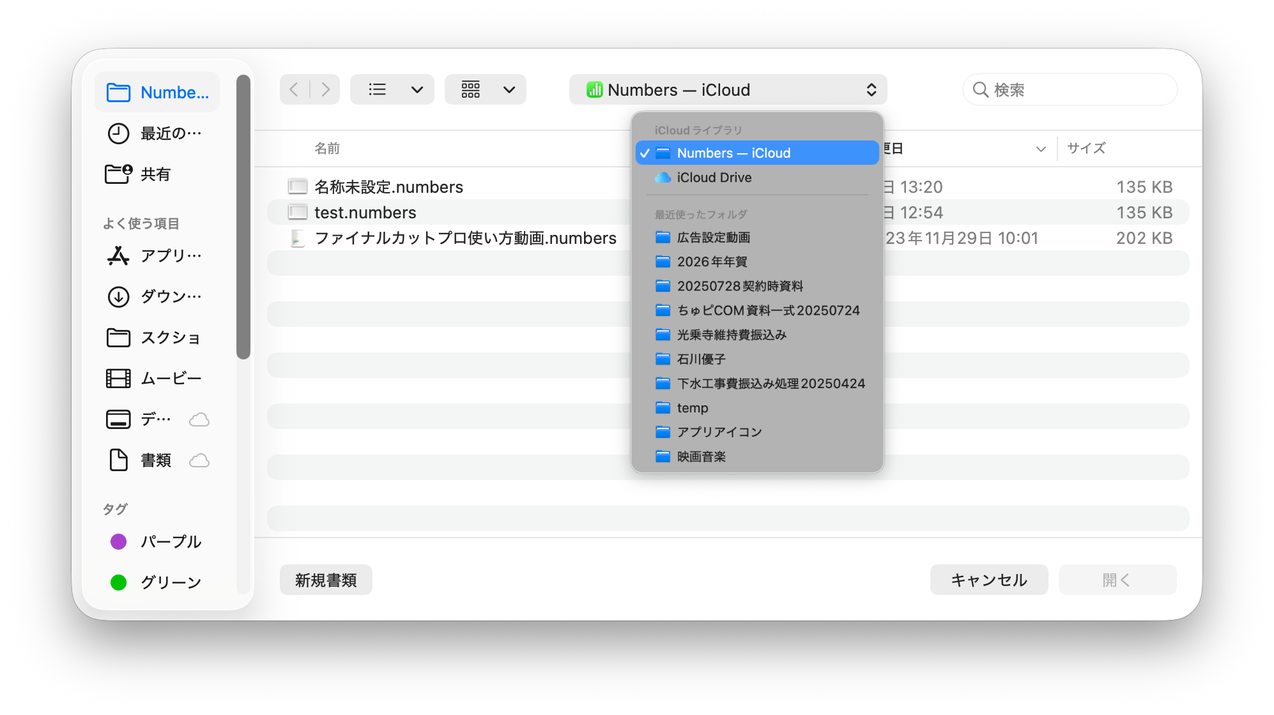
Task: Toggle date column sort chevron
Action: [x=1040, y=149]
